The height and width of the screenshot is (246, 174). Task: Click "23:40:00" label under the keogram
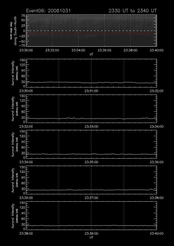coord(157,50)
